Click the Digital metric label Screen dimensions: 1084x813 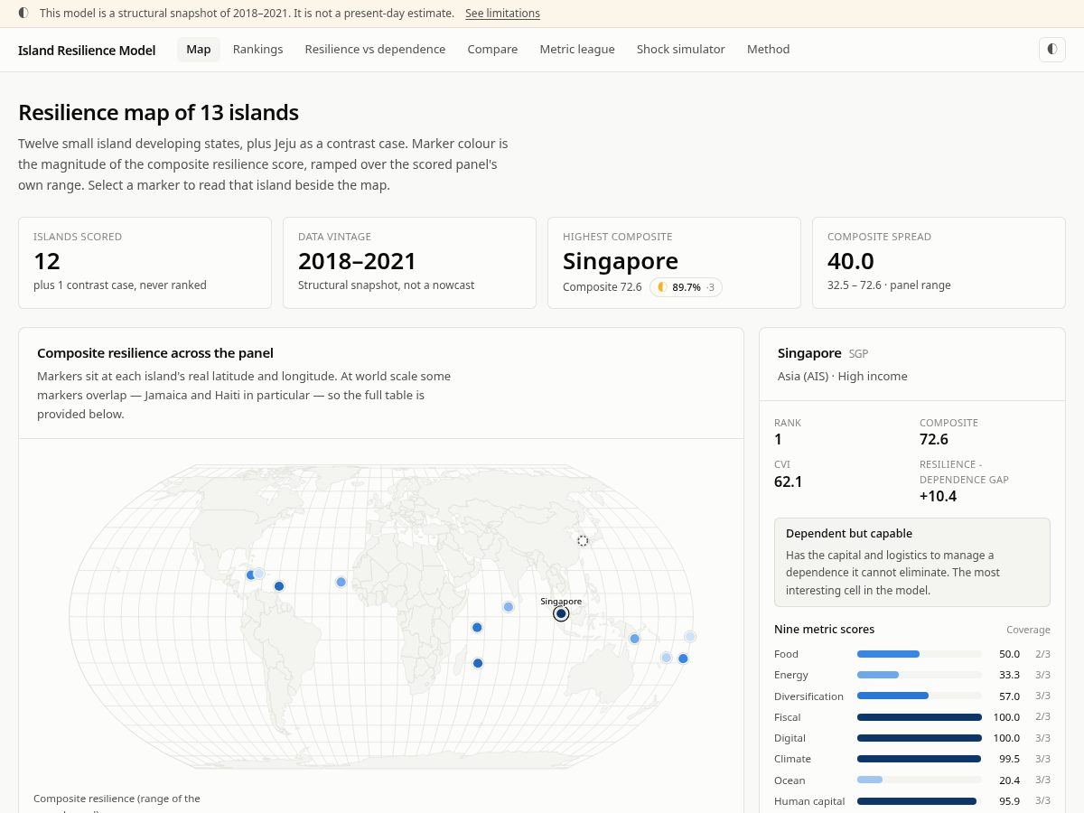[x=790, y=738]
